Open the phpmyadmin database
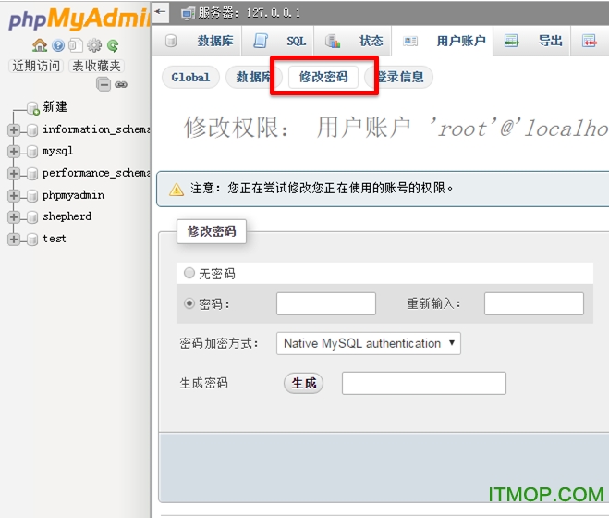 click(x=73, y=195)
